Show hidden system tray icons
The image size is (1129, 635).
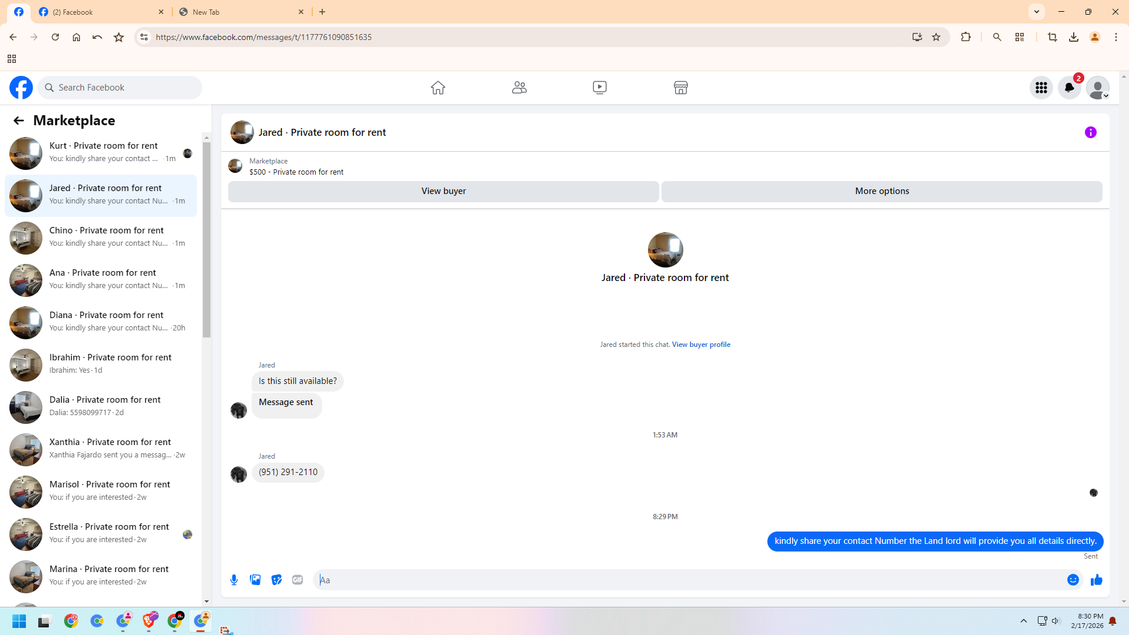pos(1023,621)
